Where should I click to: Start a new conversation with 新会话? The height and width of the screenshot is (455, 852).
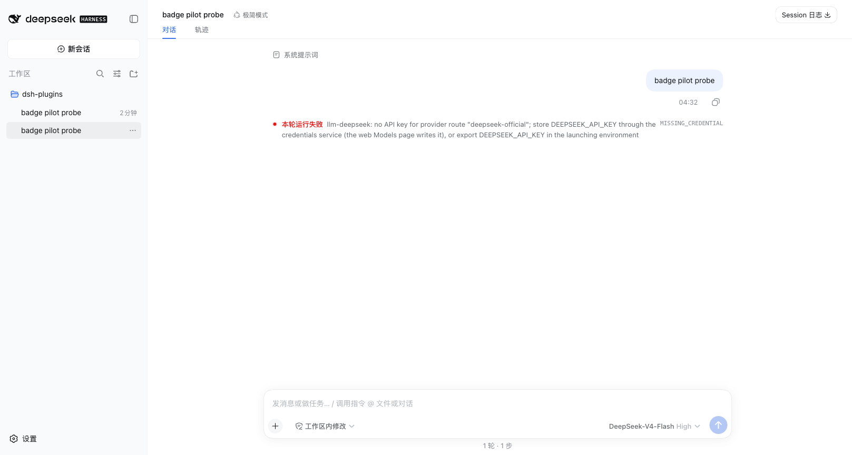(74, 49)
